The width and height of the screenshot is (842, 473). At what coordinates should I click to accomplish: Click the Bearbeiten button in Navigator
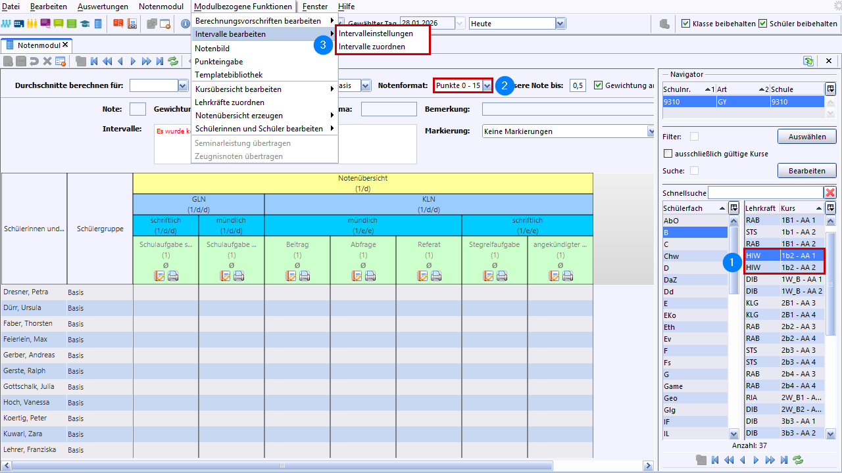[806, 171]
